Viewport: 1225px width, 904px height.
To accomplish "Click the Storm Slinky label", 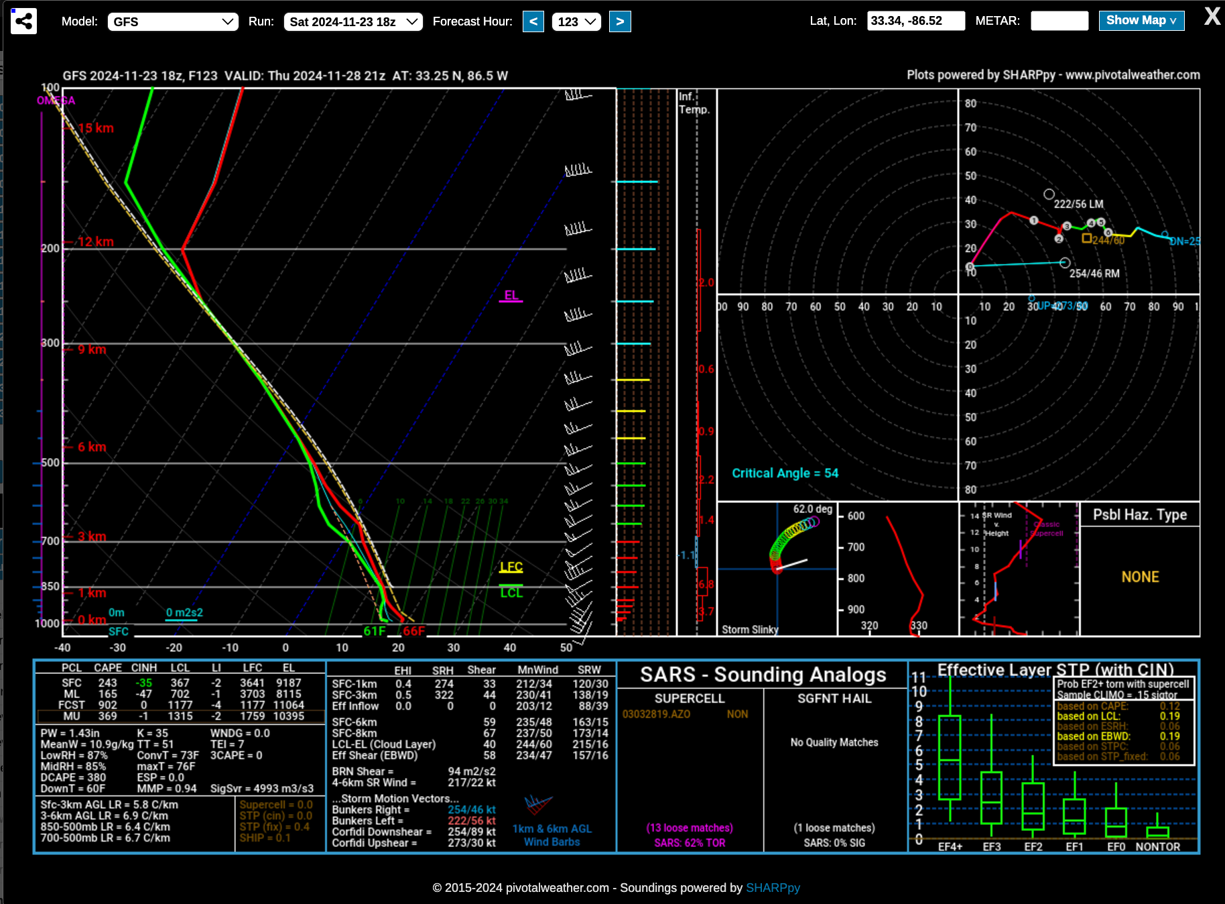I will point(750,630).
